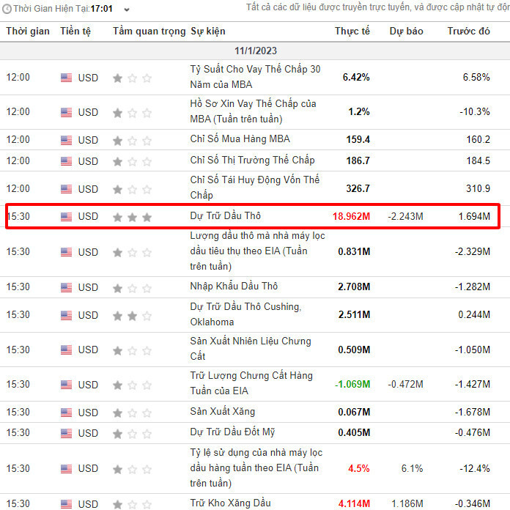Click the Thời gian column header
This screenshot has width=510, height=510.
tap(28, 32)
